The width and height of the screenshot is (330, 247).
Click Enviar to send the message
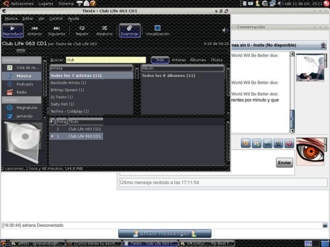pos(284,163)
